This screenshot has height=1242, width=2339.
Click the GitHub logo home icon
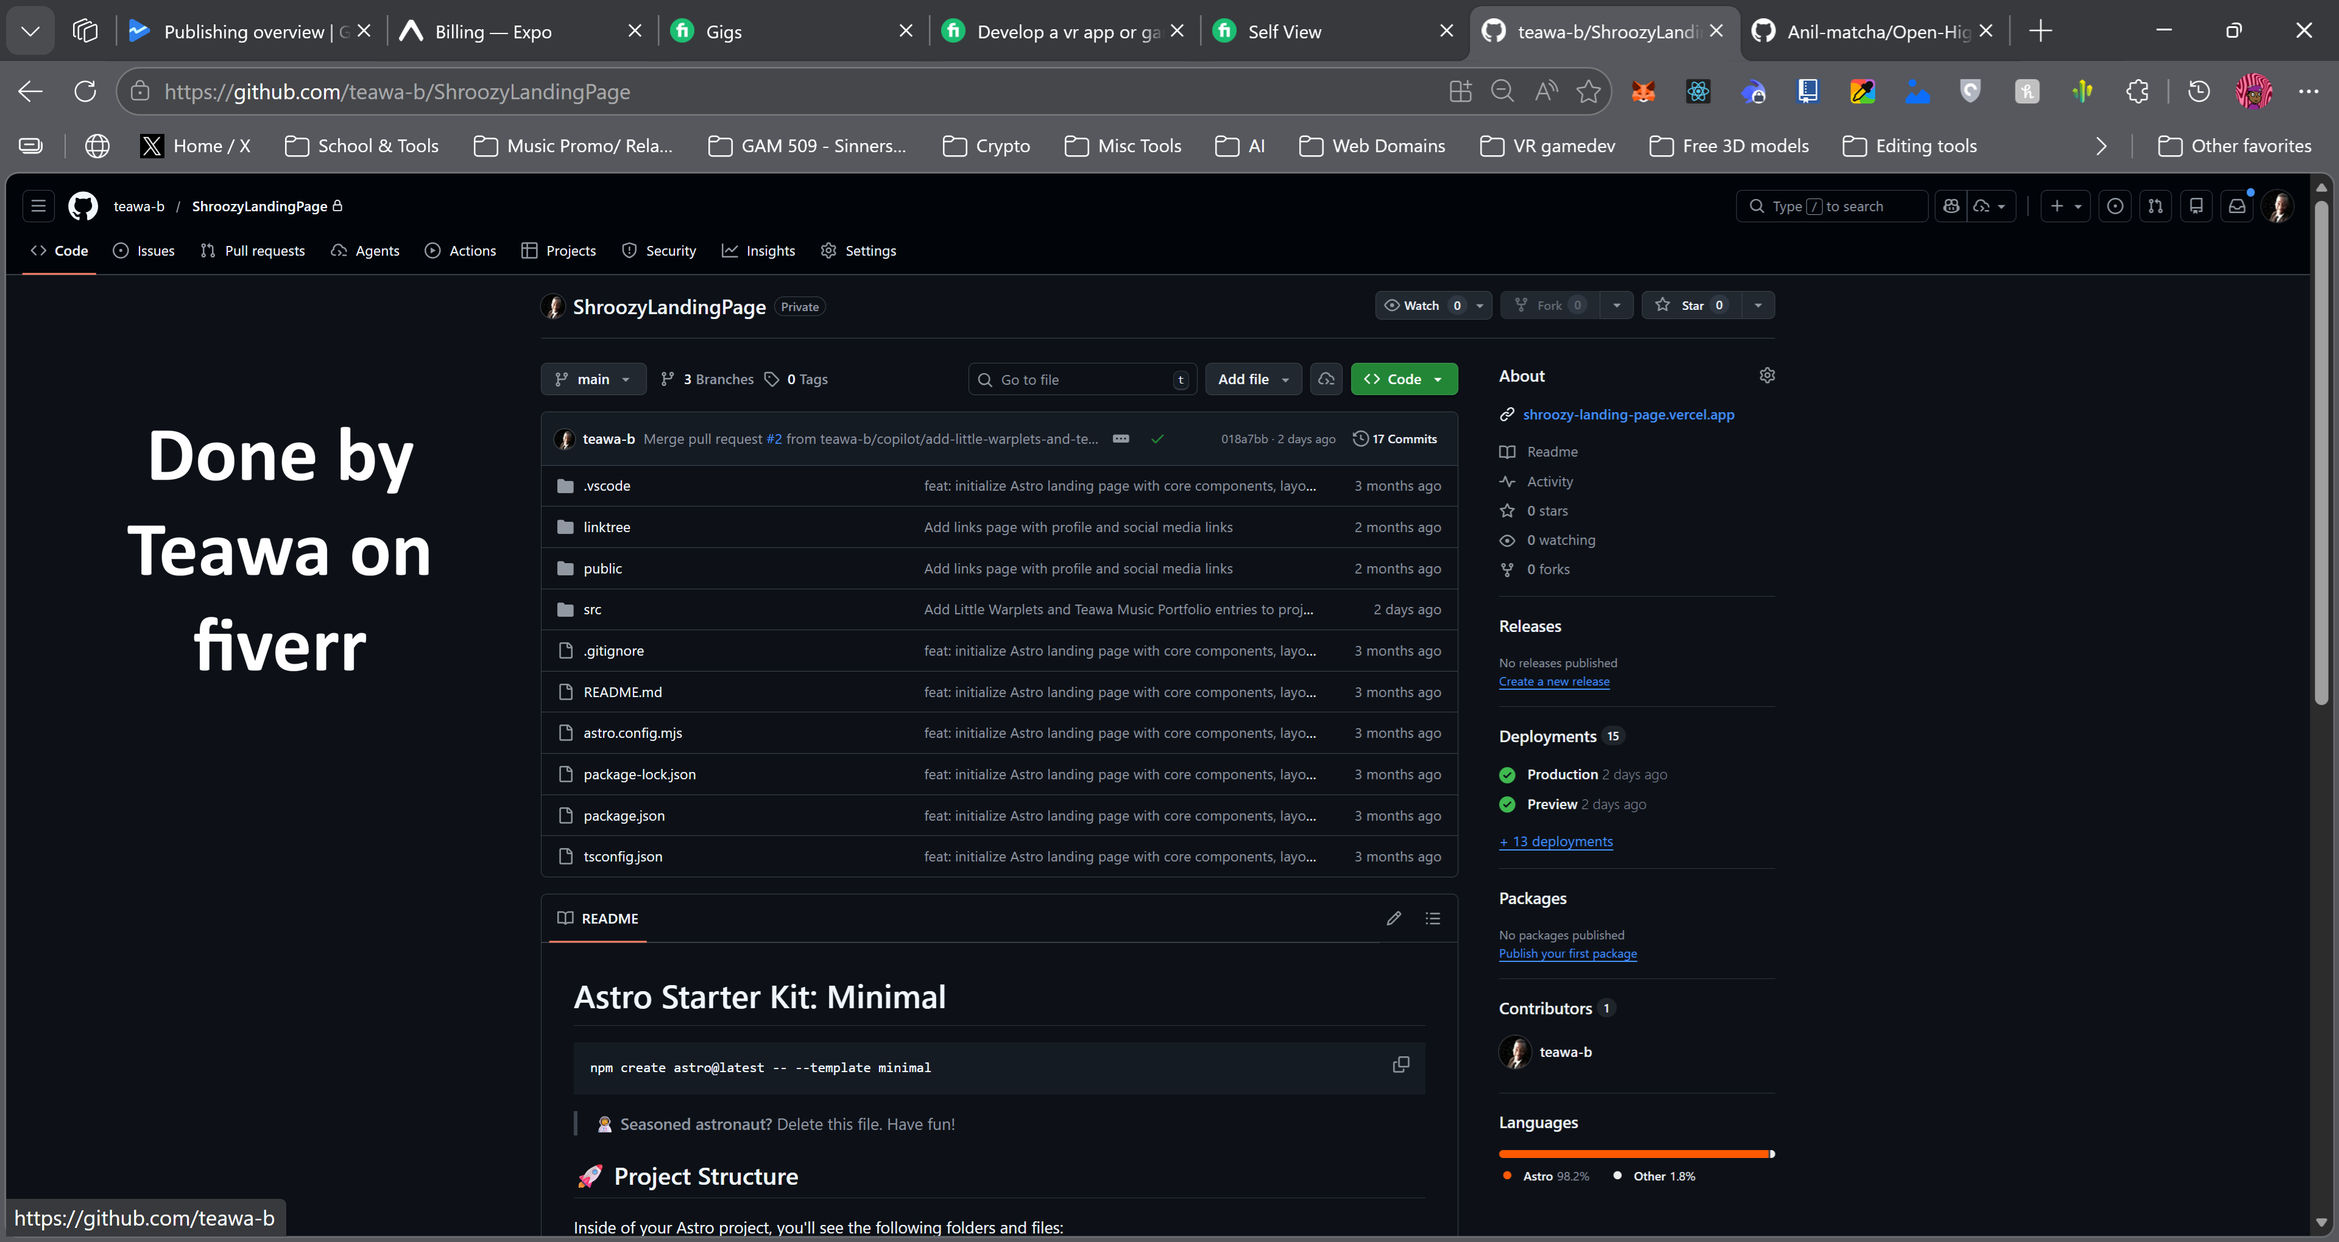[83, 206]
